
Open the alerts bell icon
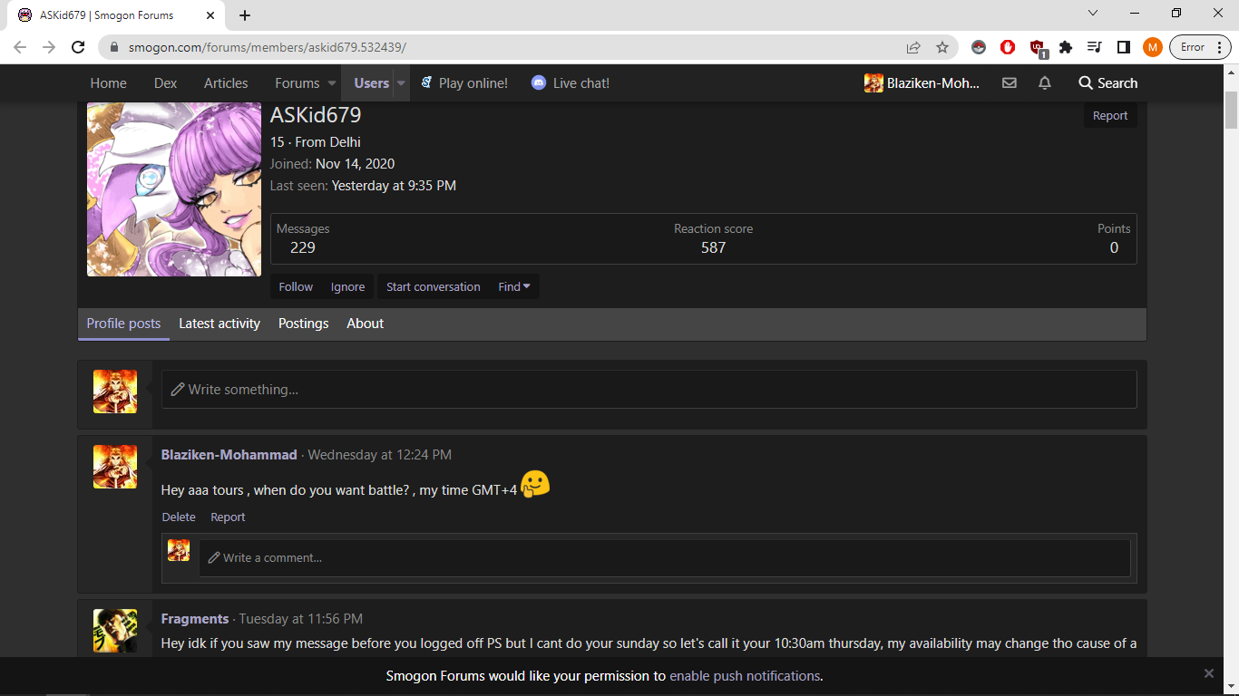[1045, 83]
